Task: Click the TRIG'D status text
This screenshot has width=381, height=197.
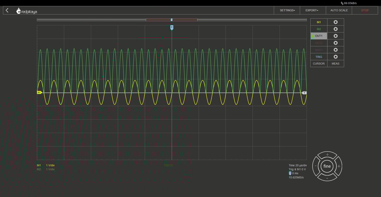Action: point(168,166)
